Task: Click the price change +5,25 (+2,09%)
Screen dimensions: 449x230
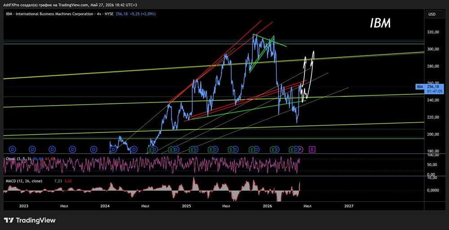Action: [142, 14]
